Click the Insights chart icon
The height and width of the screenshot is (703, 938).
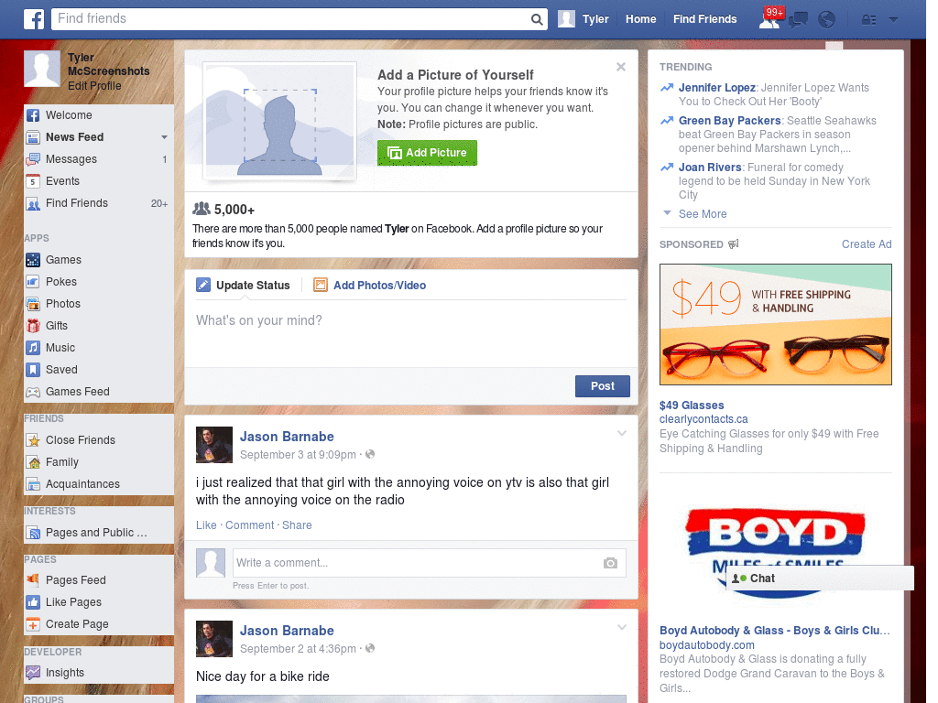pyautogui.click(x=33, y=673)
